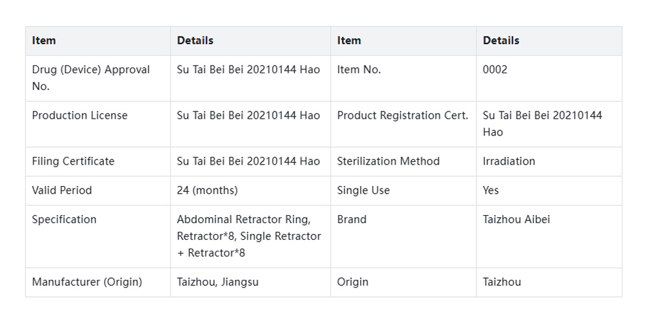Click the "Brand" label cell
The height and width of the screenshot is (324, 649).
pos(352,220)
